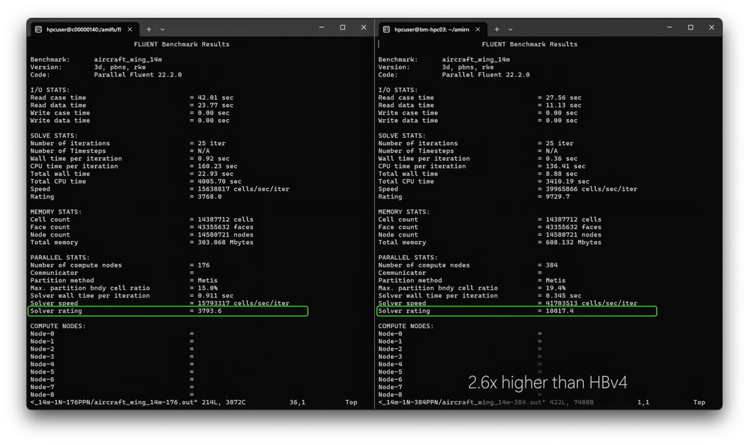Close the hpcuser@bm-hpc03 terminal window

coord(712,27)
